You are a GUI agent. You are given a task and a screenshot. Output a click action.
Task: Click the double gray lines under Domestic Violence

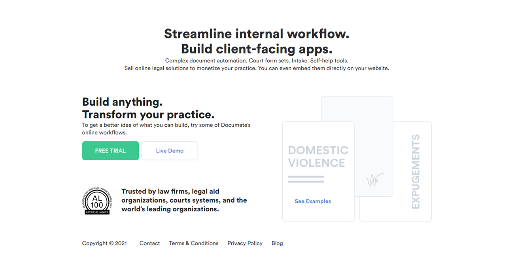(x=306, y=179)
